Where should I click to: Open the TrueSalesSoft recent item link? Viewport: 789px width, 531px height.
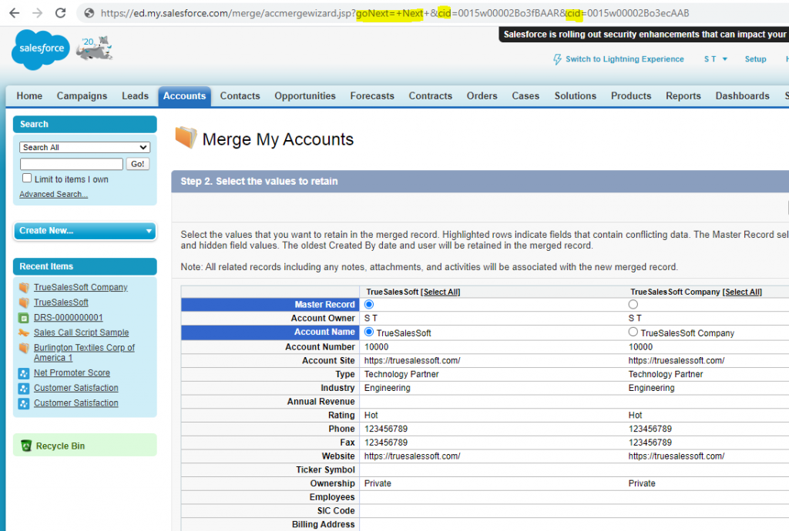61,302
